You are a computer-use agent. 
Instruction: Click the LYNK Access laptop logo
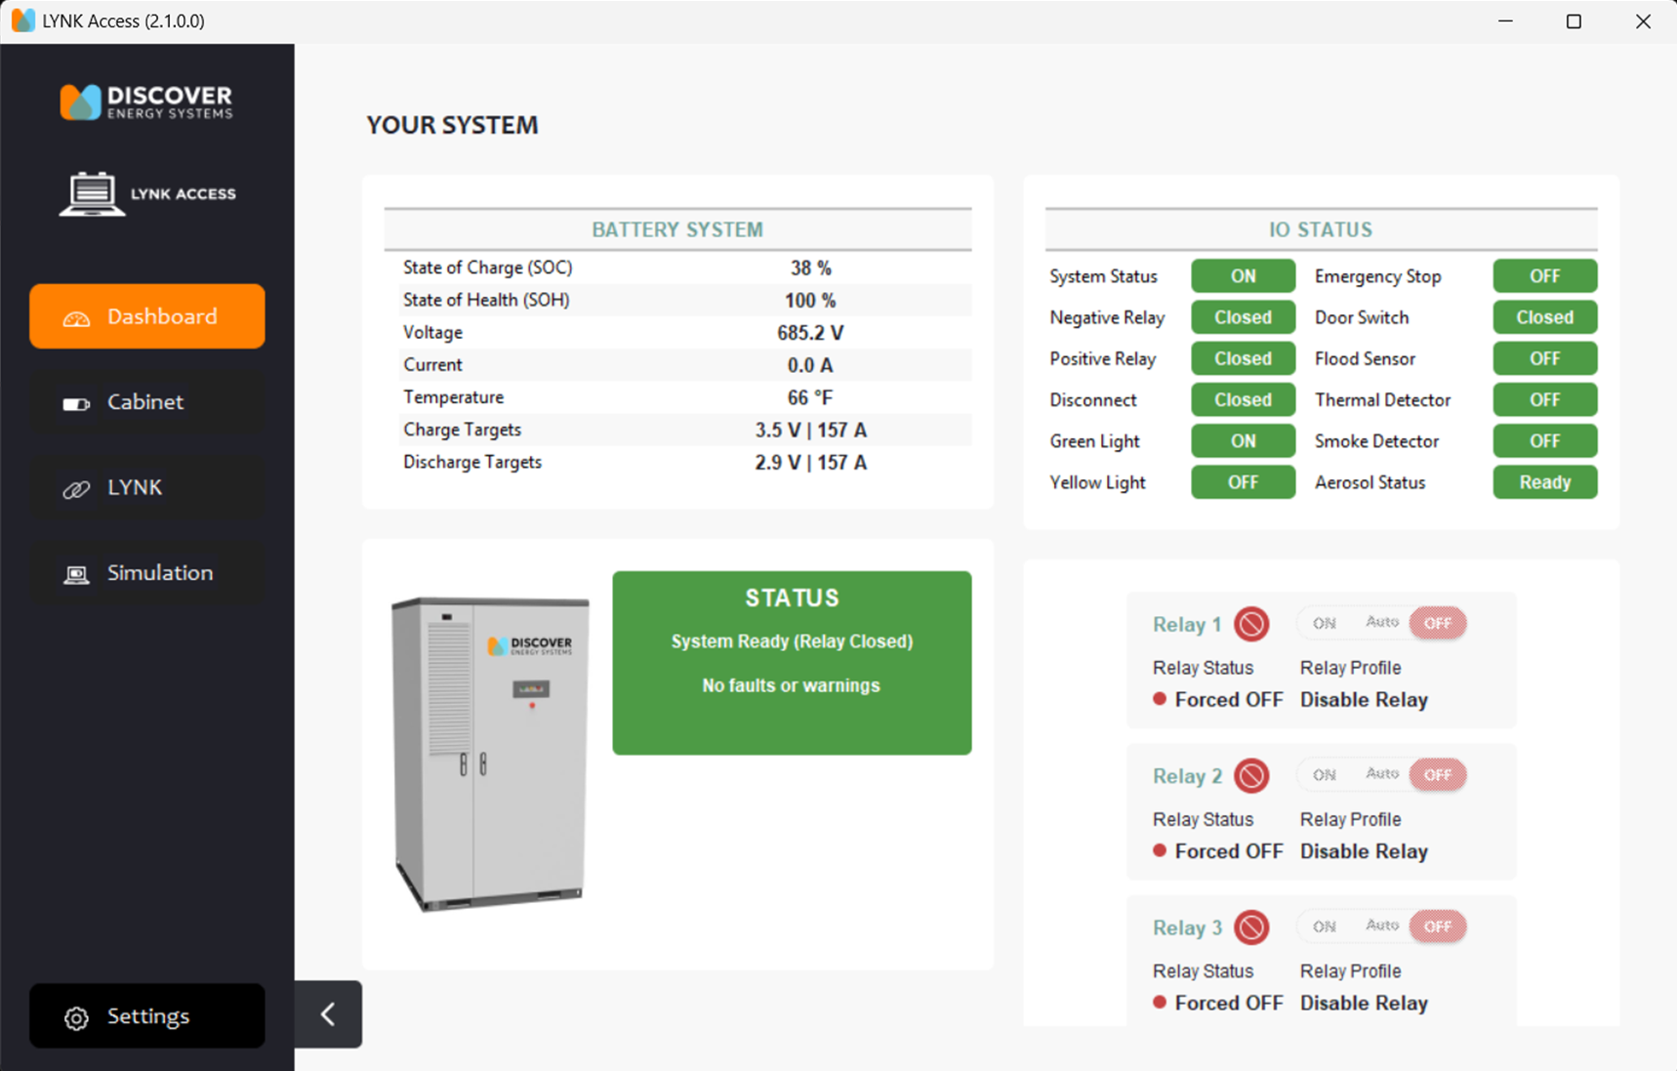[92, 193]
